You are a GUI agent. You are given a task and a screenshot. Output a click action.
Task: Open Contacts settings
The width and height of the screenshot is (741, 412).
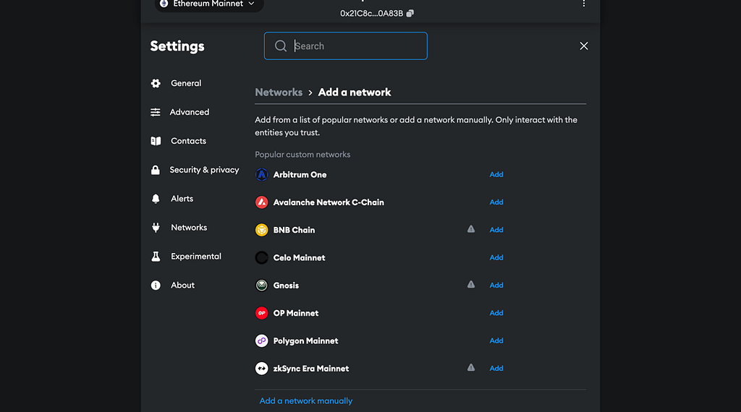point(188,141)
